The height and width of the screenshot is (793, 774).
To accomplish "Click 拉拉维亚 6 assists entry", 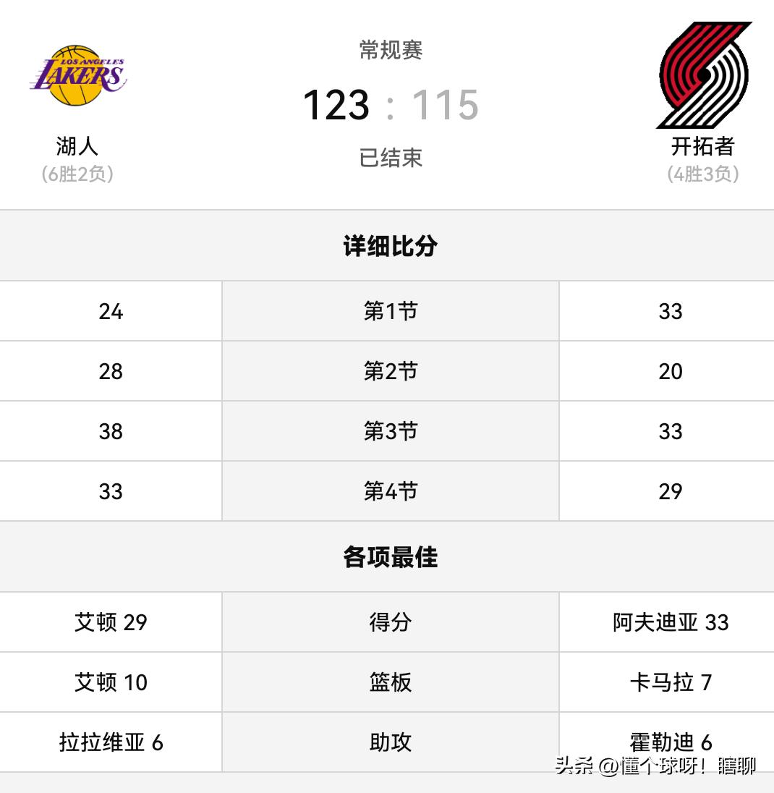I will 110,741.
